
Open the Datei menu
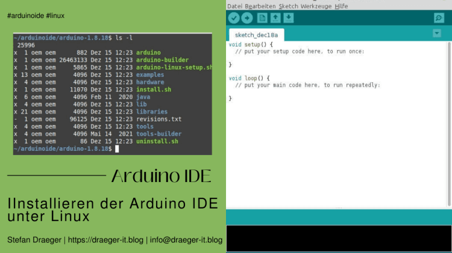point(234,7)
